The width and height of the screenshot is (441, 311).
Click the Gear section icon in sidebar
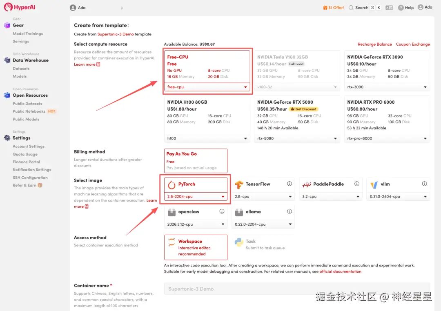pos(7,25)
